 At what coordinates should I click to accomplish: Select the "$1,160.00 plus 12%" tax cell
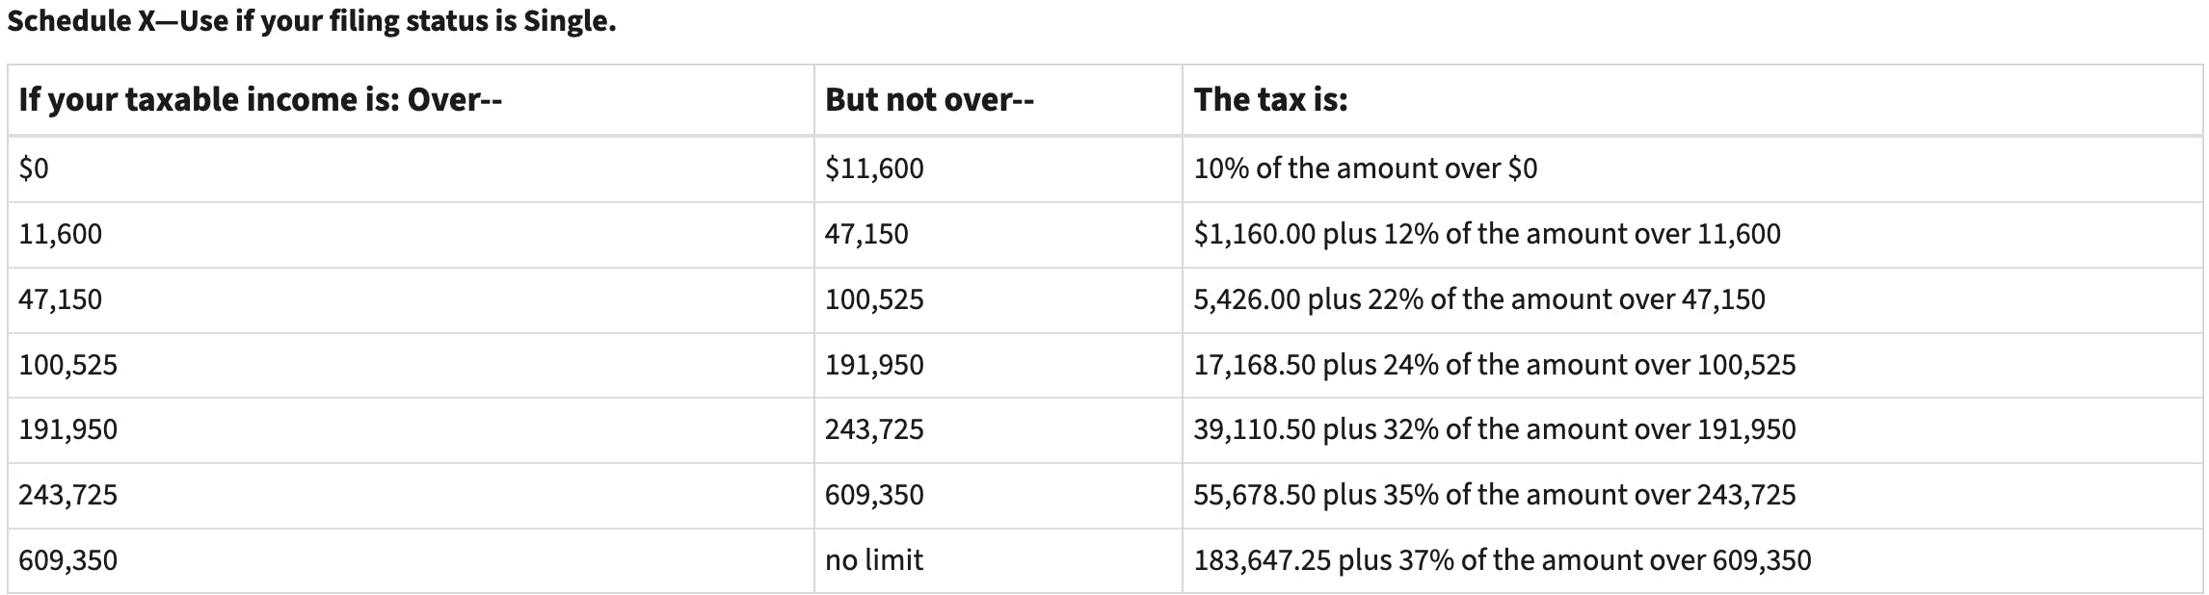pos(1486,234)
